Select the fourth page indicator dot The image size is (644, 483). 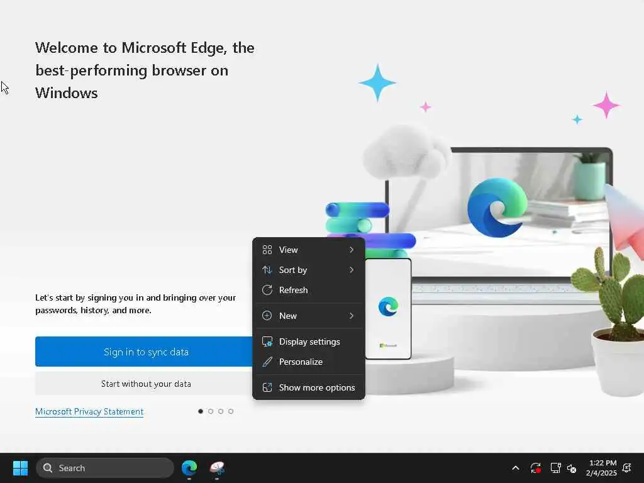coord(231,411)
